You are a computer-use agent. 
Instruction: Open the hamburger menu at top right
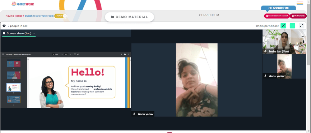click(x=300, y=3)
